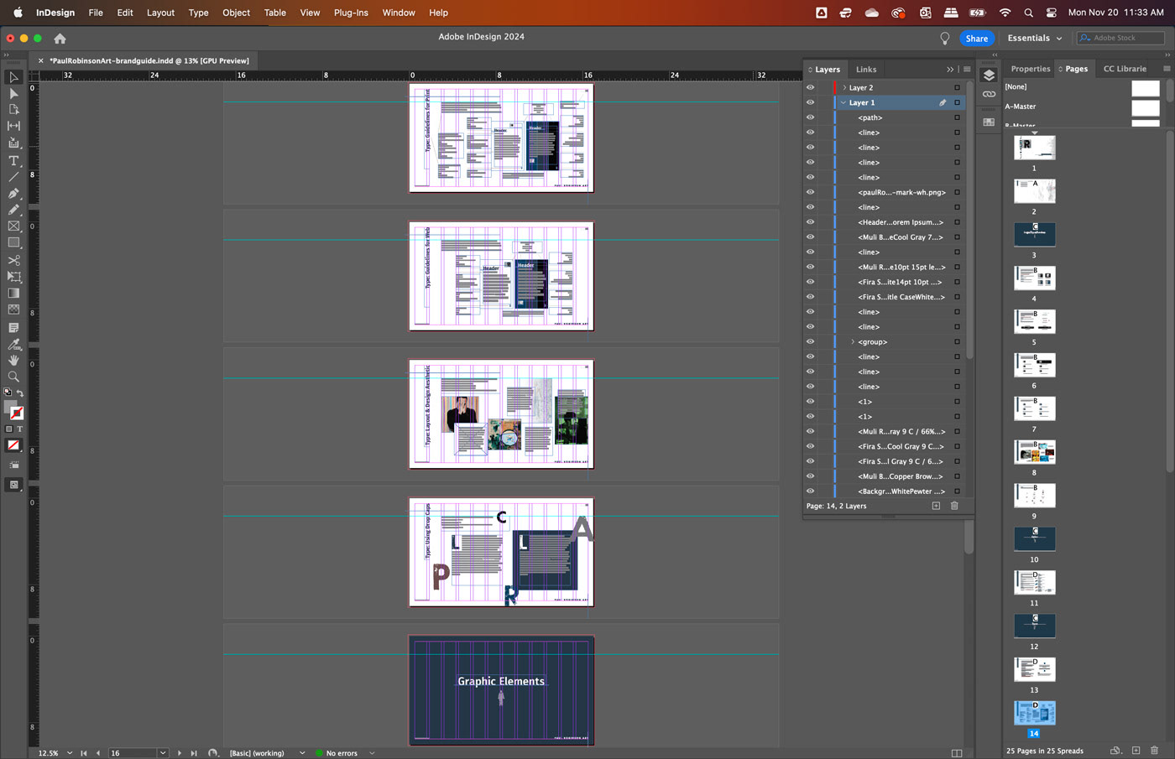Open the [Basic] (working) preflight dropdown
Screen dimensions: 1175x759
pyautogui.click(x=302, y=753)
